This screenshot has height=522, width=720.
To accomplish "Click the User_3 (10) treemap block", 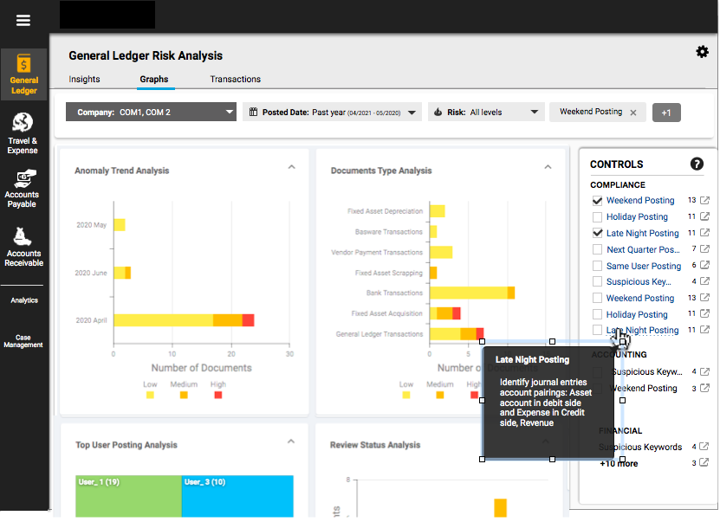I will click(237, 497).
